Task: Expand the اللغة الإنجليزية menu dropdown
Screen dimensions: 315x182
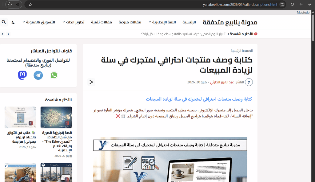Action: coord(162,22)
